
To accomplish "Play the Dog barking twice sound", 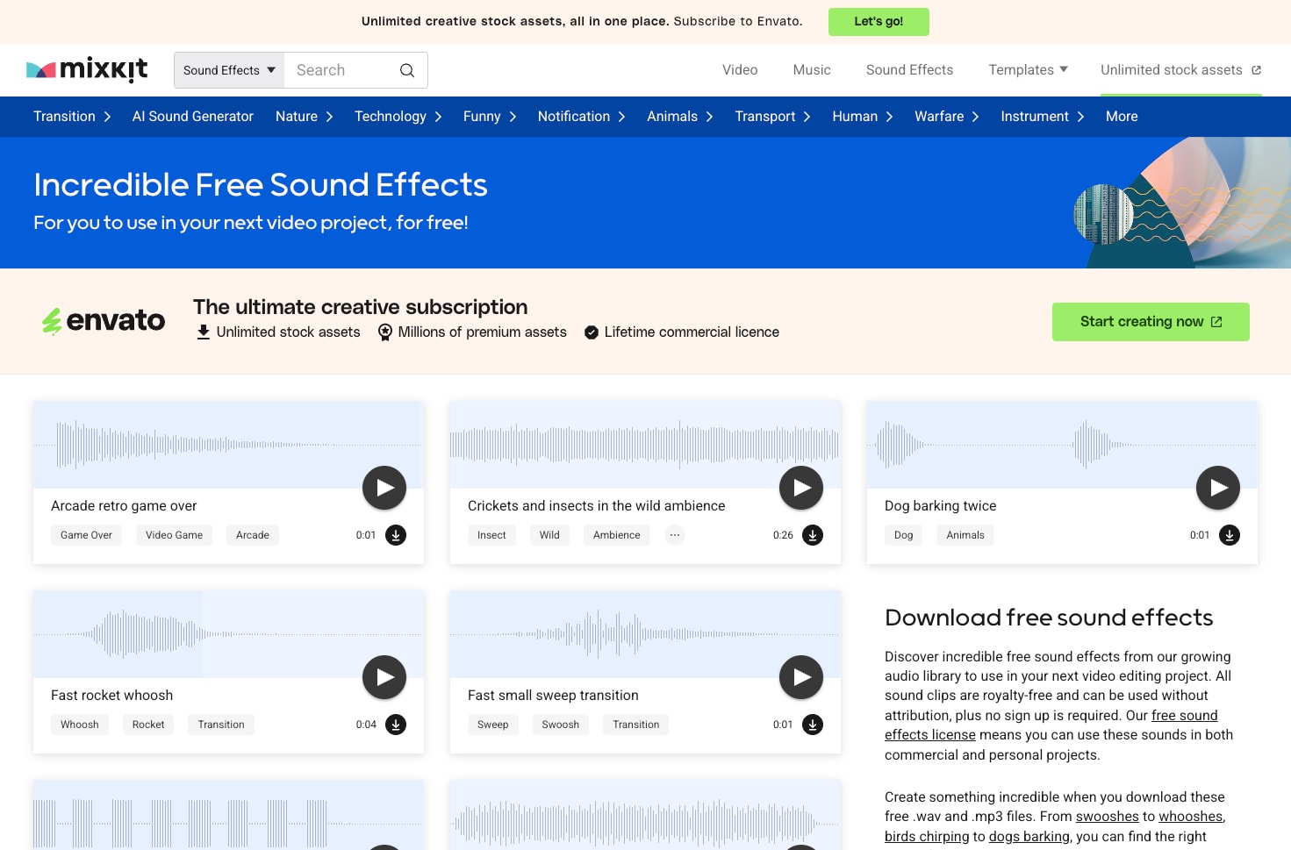I will [1218, 488].
